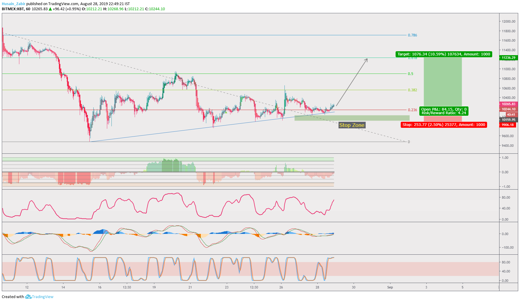Select the BITMEX:XBT, 60 symbol label
The image size is (520, 302).
tap(16, 9)
